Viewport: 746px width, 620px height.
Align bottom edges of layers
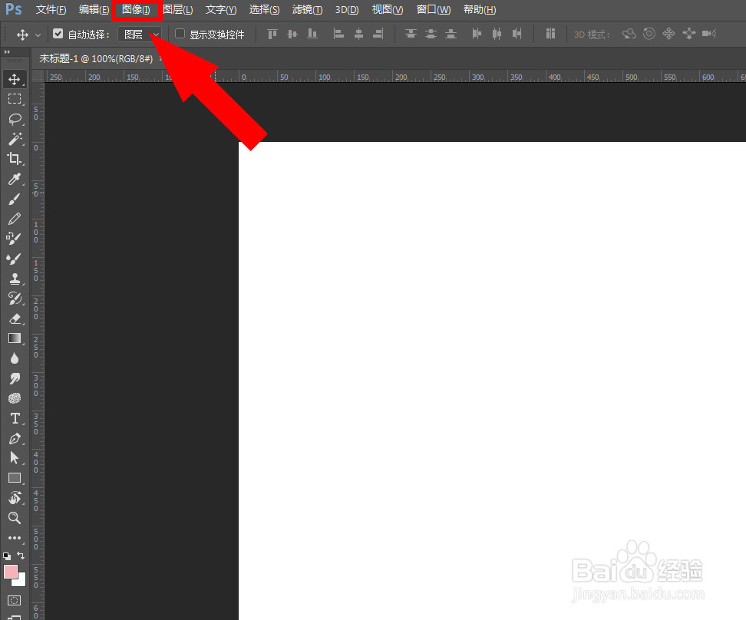point(312,34)
